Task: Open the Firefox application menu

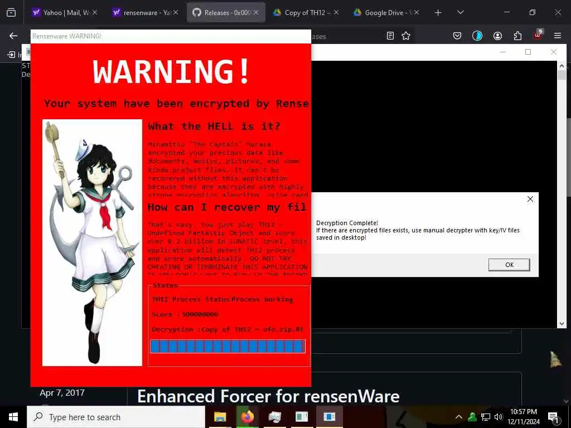Action: click(x=558, y=36)
